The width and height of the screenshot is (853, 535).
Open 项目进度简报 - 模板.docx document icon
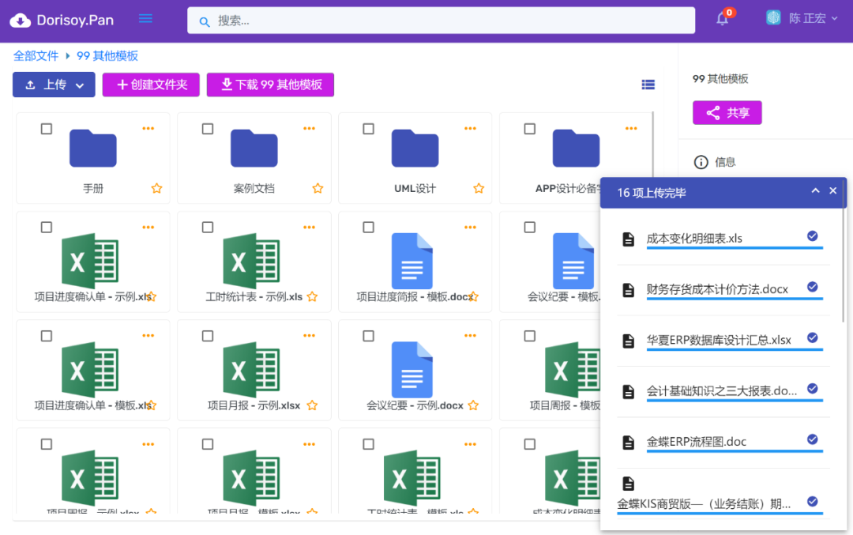(x=412, y=261)
